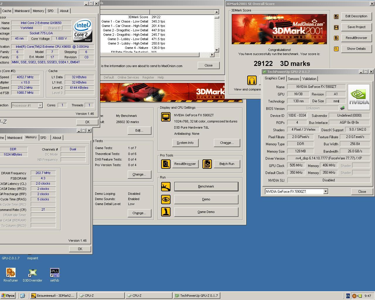375x300 pixels.
Task: Click Edit button in project section
Action: click(x=139, y=130)
